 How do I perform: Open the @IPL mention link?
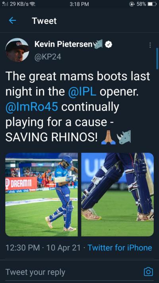[x=82, y=92]
